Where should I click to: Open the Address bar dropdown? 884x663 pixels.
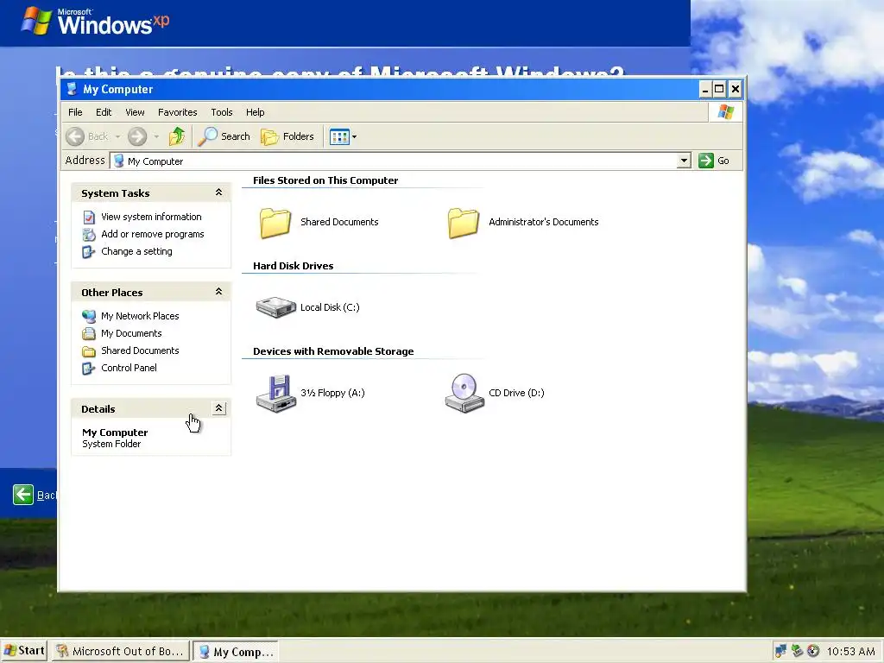coord(684,161)
